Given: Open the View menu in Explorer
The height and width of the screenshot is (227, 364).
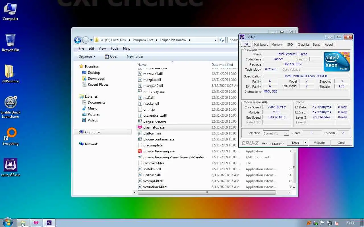Looking at the screenshot, I should (x=102, y=49).
